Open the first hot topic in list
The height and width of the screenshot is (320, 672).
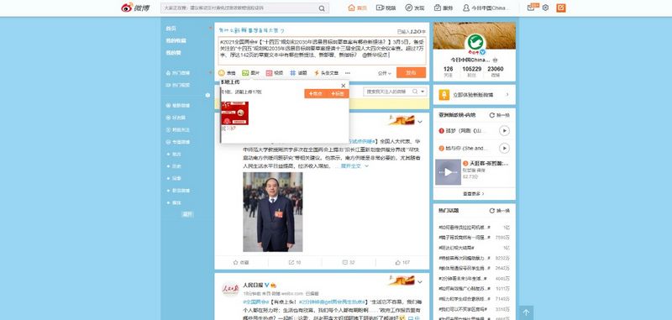tap(465, 228)
